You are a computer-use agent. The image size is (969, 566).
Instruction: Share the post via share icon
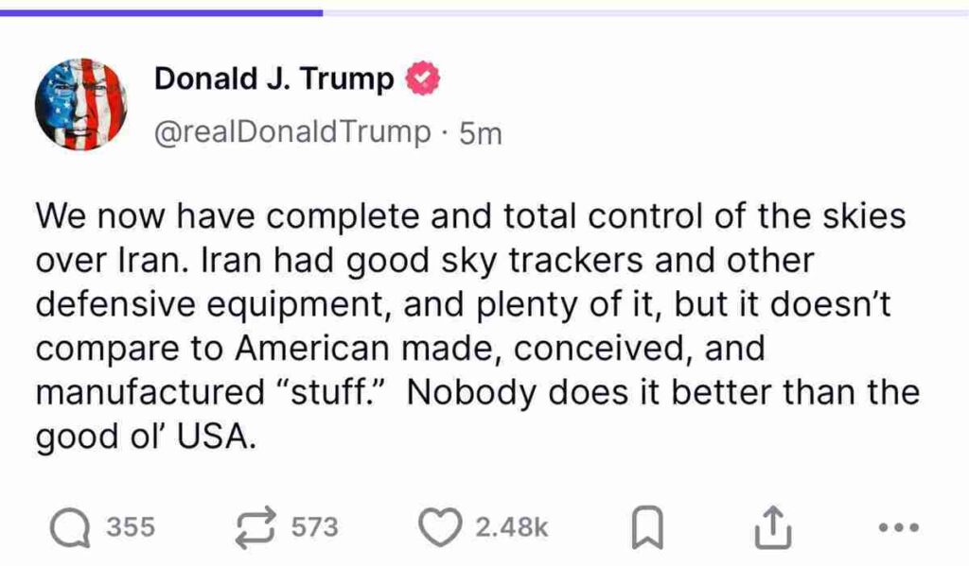pos(771,527)
